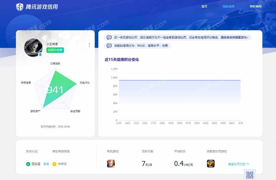Open the three-dot more options menu
The width and height of the screenshot is (276, 180).
point(89,45)
